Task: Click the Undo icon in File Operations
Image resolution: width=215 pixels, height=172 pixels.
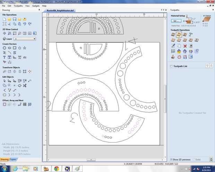Action: click(25, 24)
